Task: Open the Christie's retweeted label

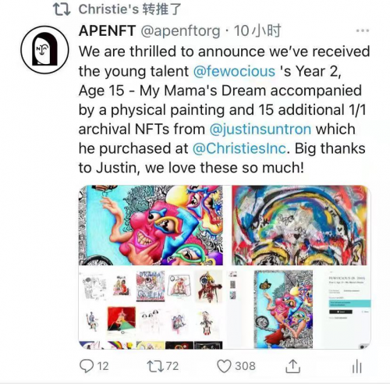Action: 129,9
